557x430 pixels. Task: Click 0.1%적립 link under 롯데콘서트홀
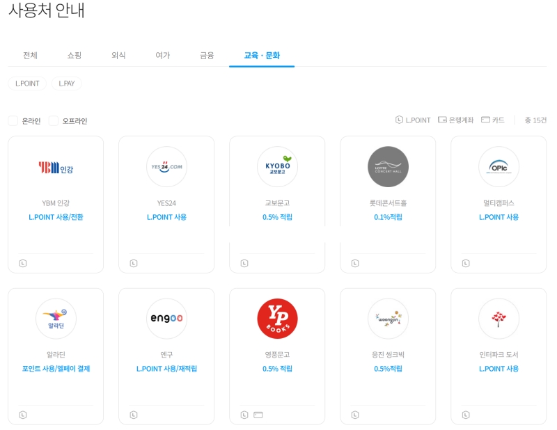coord(388,217)
